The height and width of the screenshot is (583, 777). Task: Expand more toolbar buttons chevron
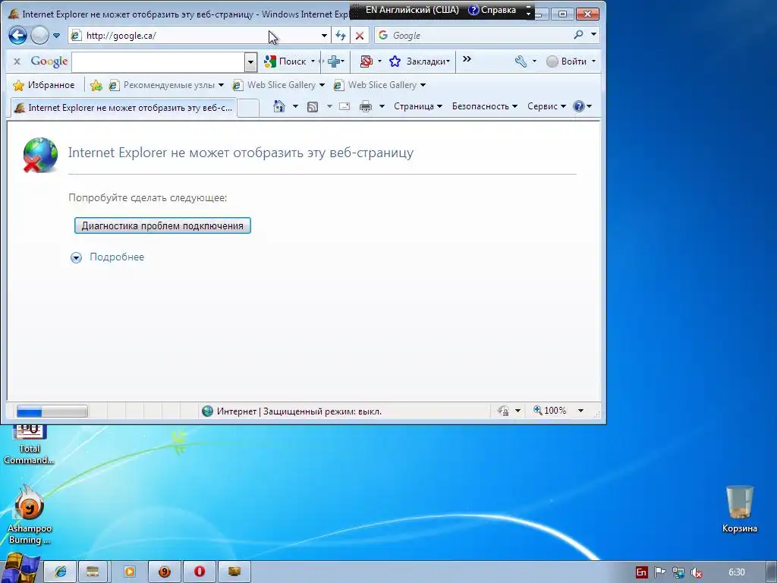(467, 59)
